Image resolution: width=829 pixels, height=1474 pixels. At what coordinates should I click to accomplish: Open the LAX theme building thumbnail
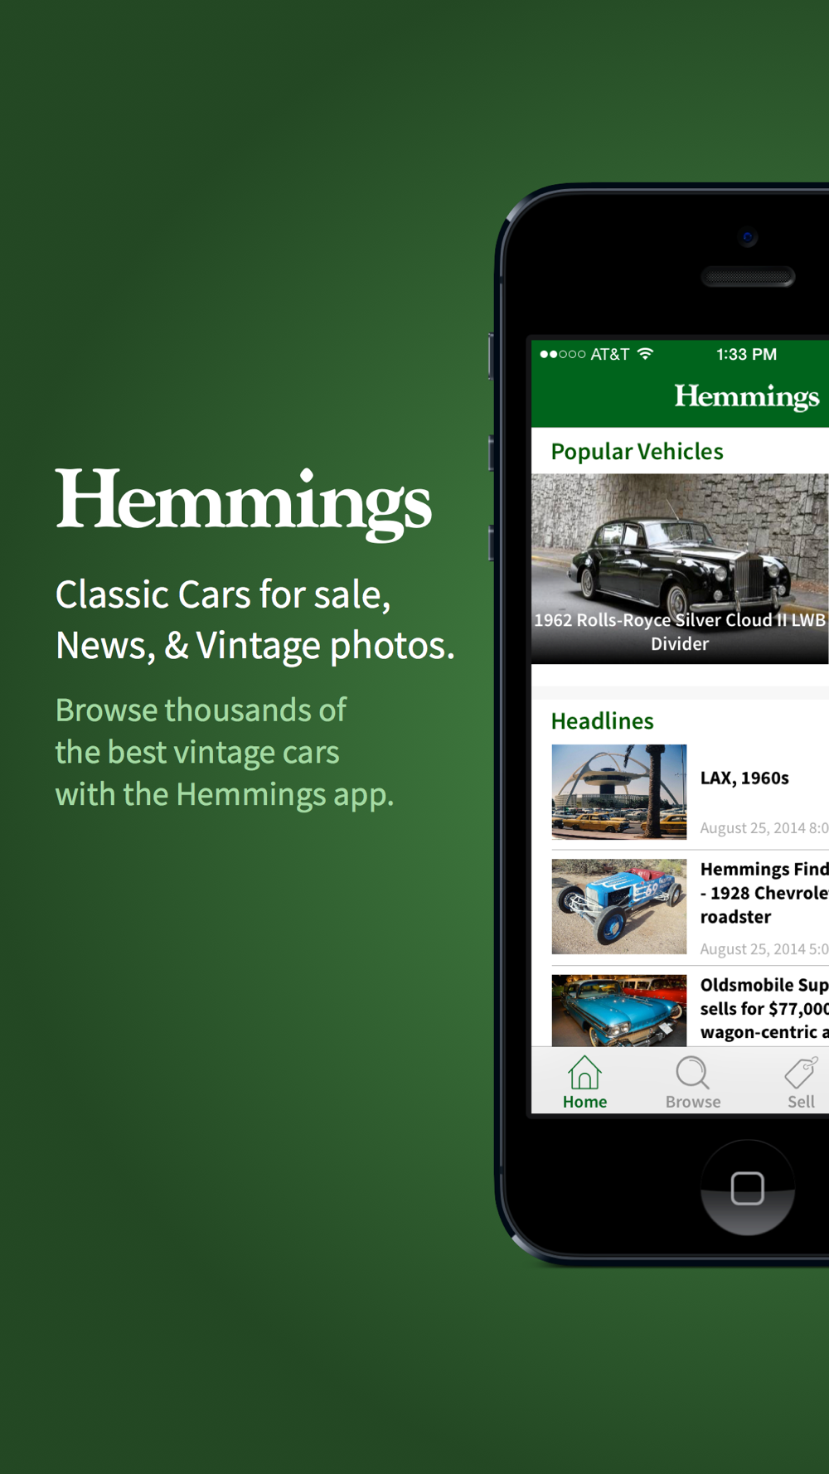tap(619, 792)
